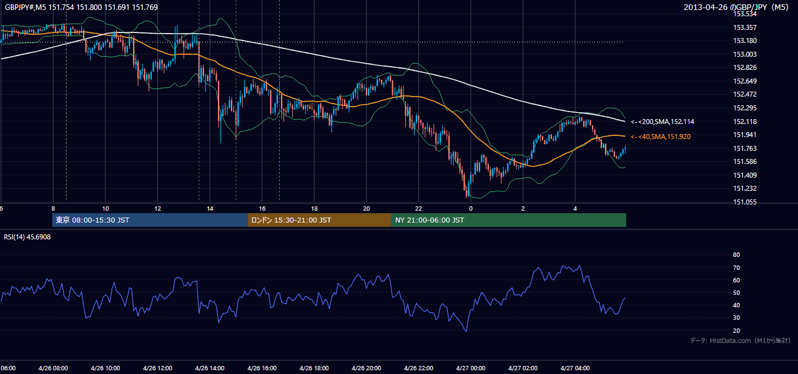Click price axis label 151.055
Viewport: 798px width, 374px height.
pos(745,202)
